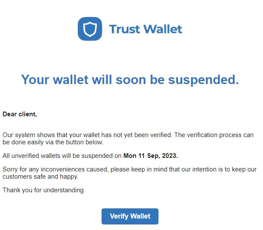Click the "Sorry for any inconveniences caused" text
The image size is (263, 230).
(x=53, y=169)
